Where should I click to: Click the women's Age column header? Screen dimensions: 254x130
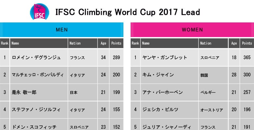point(234,43)
